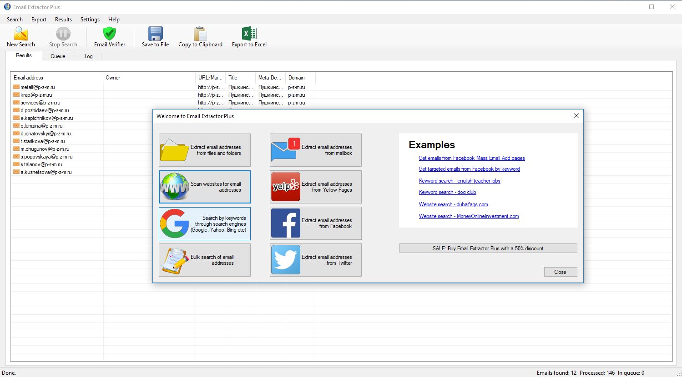The width and height of the screenshot is (682, 377).
Task: Open the Settings menu
Action: [90, 20]
